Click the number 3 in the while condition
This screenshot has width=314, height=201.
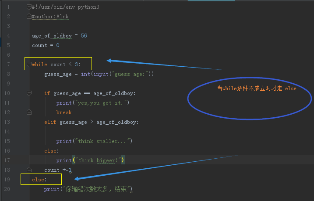coord(76,65)
